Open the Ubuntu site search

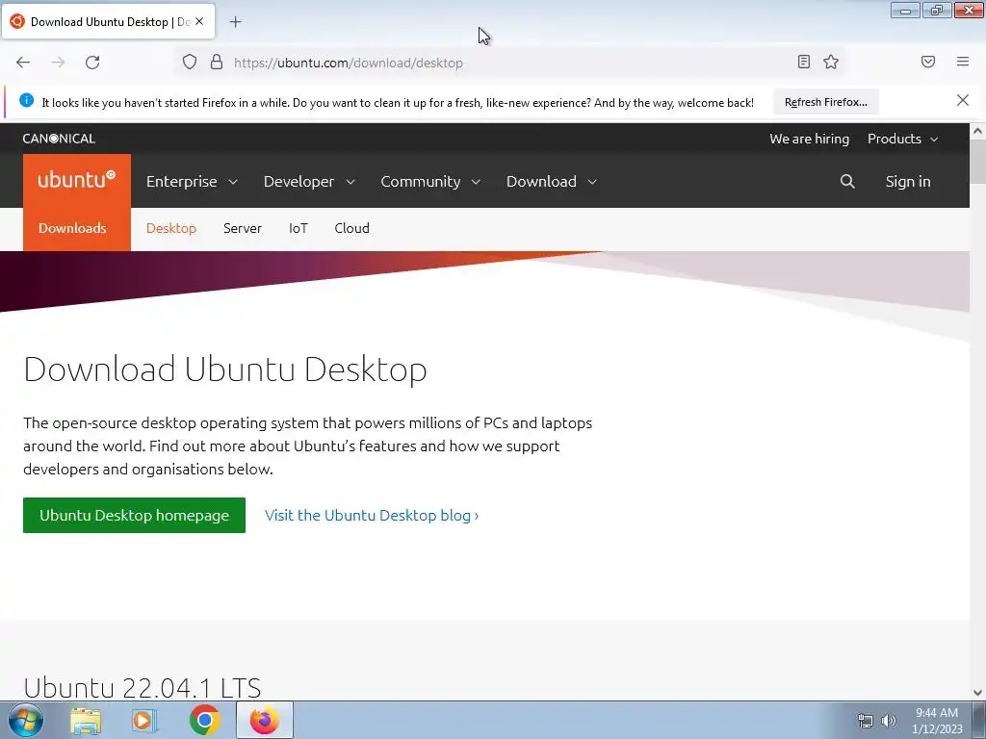point(847,182)
